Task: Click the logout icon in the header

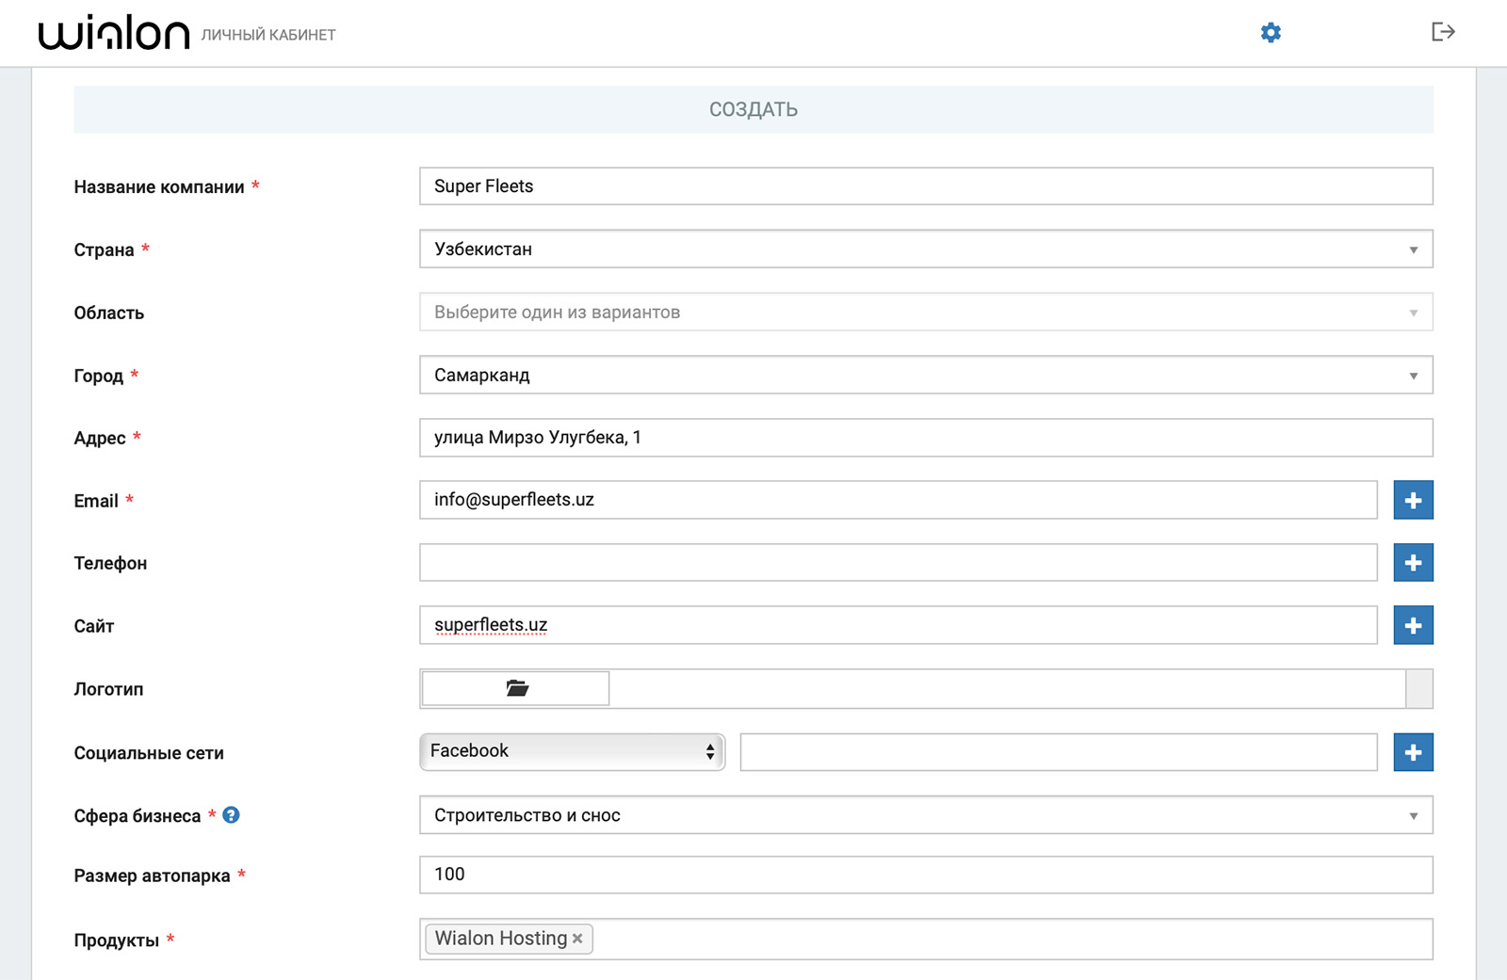Action: tap(1443, 32)
